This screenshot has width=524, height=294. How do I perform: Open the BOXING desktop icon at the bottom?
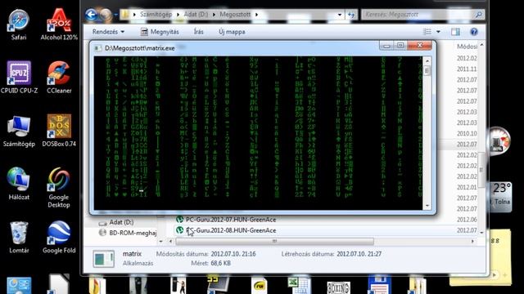338,287
